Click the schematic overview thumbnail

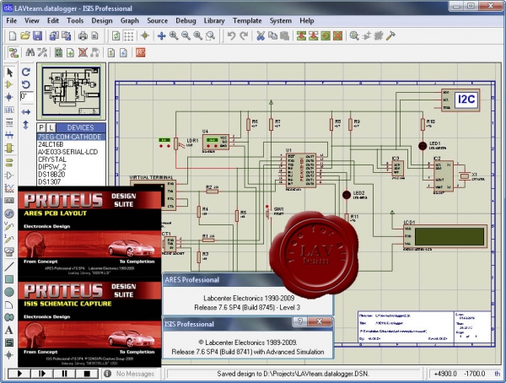point(72,91)
